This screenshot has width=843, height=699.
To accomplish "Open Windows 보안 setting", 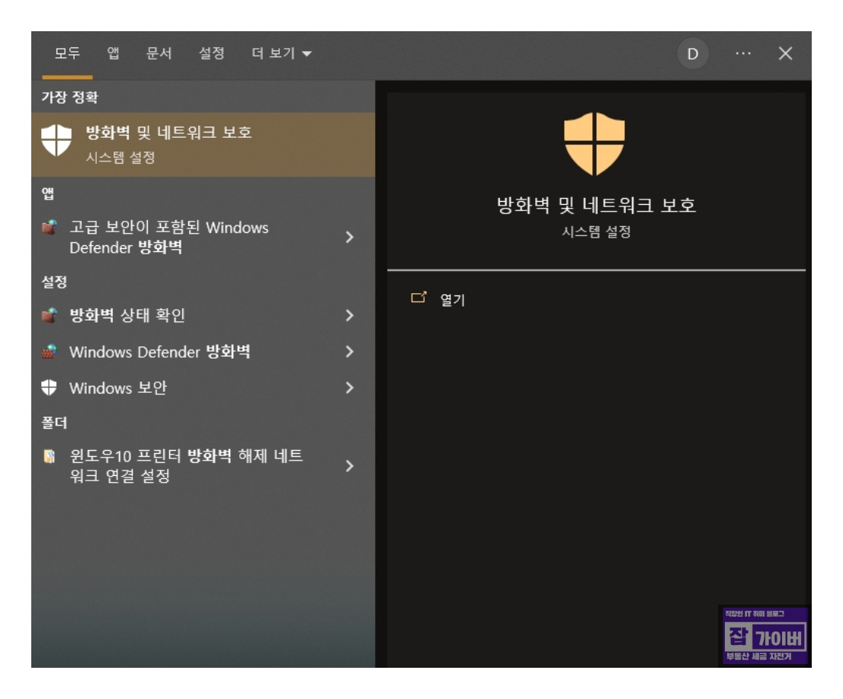I will (204, 388).
